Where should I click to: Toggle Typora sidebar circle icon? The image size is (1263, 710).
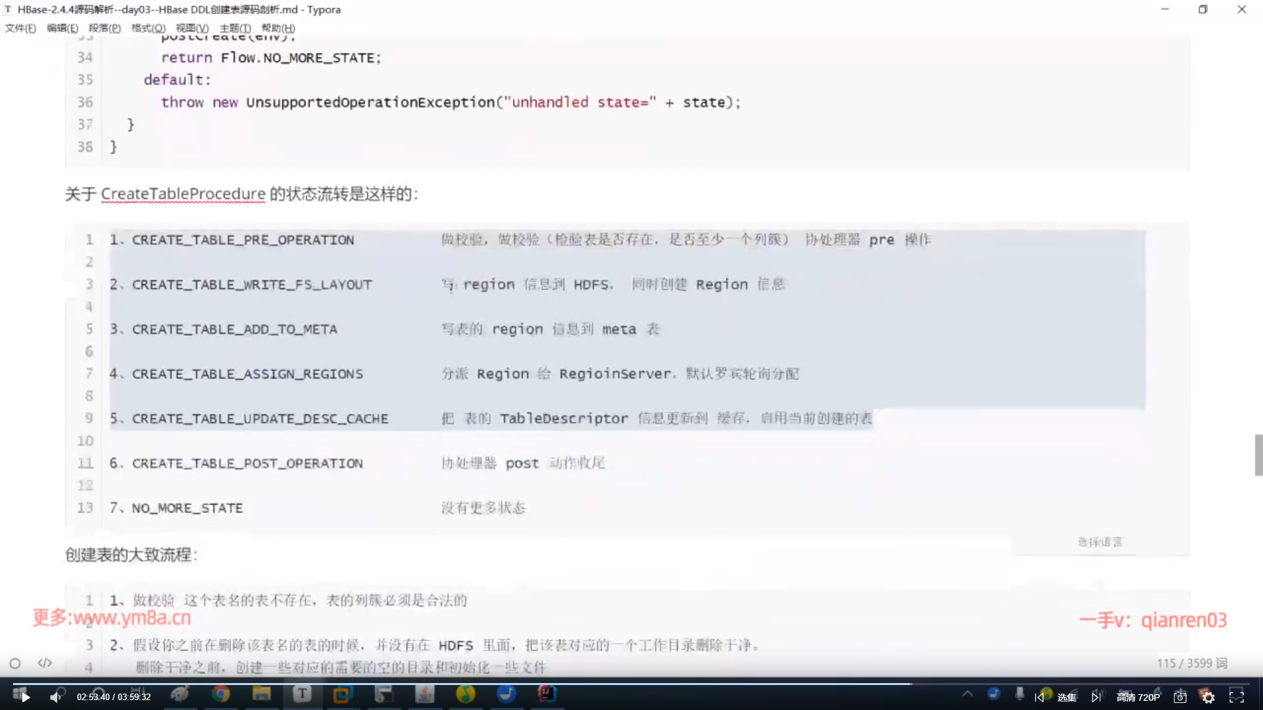[x=15, y=663]
